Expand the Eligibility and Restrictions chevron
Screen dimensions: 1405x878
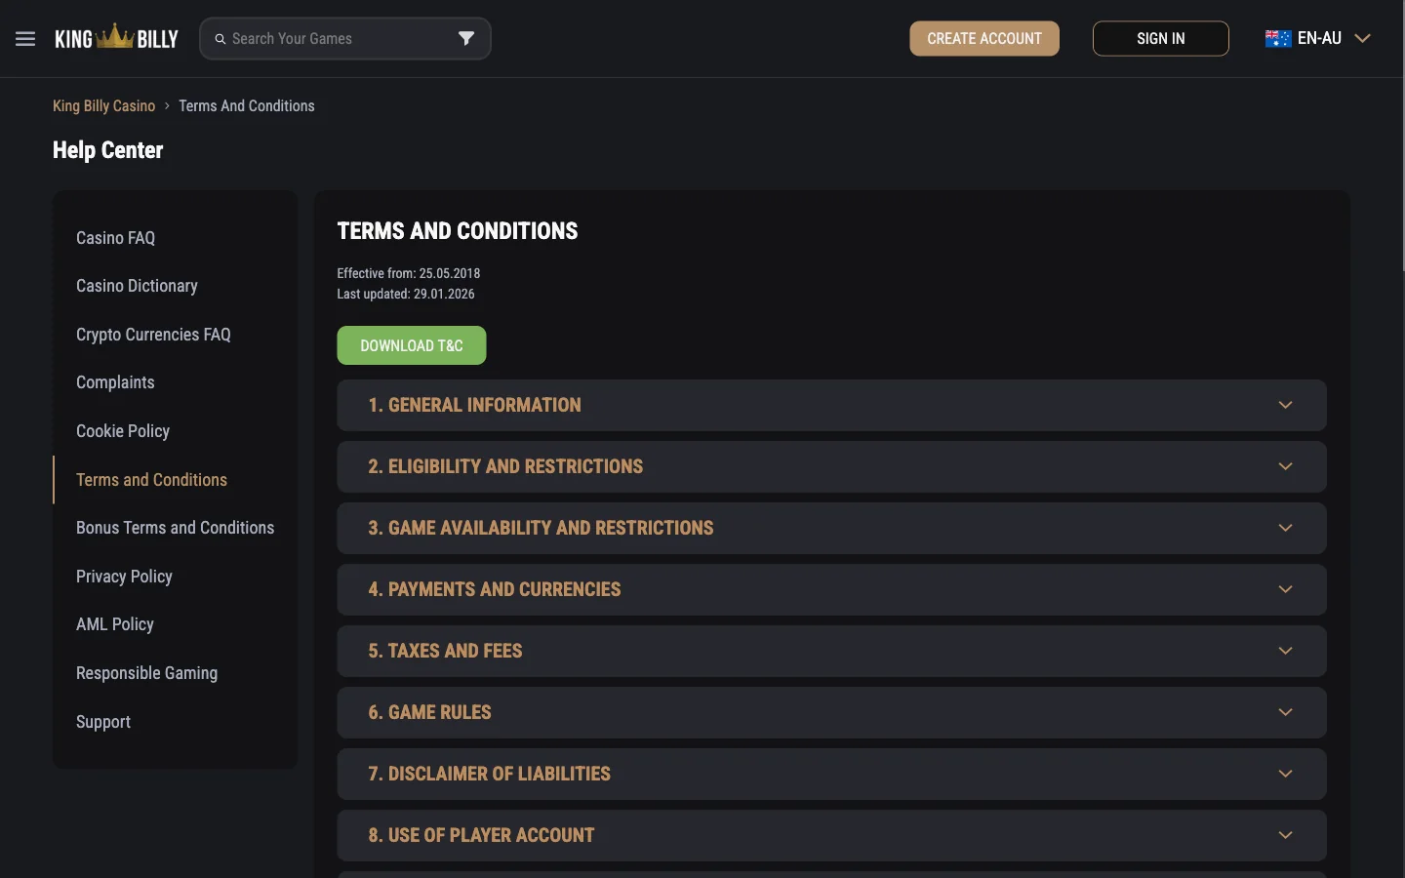point(1285,466)
